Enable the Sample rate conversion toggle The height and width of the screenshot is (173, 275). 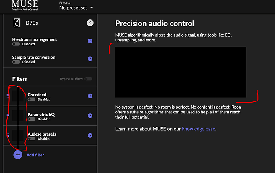(16, 62)
